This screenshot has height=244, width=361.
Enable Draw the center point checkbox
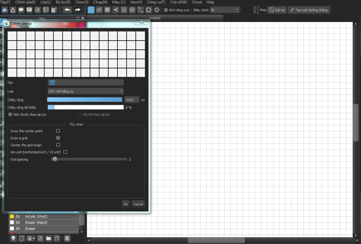58,131
